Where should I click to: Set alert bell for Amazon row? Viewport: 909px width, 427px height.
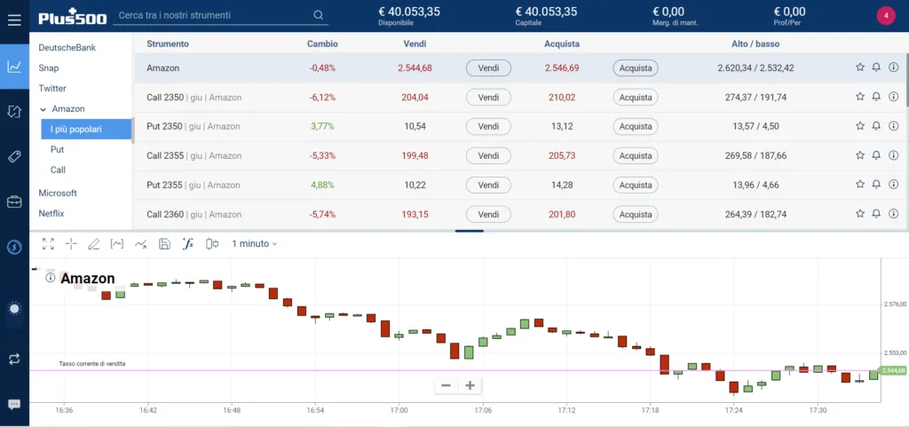coord(876,67)
